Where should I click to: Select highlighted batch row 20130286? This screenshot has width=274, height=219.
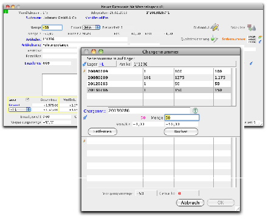tap(159, 90)
